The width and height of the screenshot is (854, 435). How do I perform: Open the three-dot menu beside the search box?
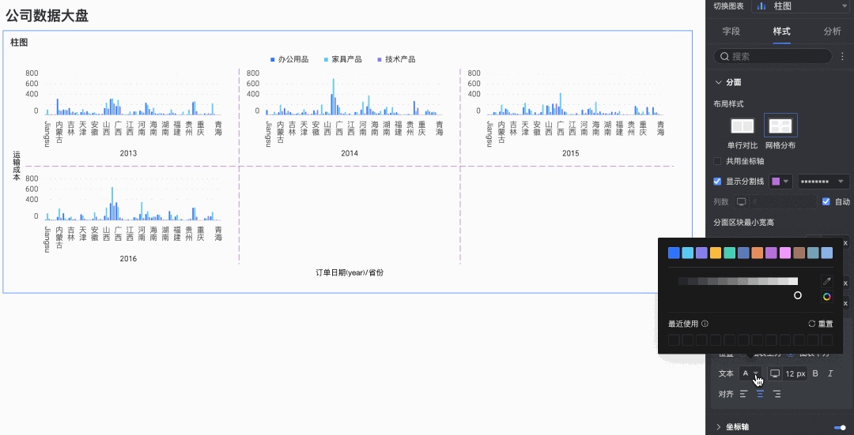[x=843, y=56]
